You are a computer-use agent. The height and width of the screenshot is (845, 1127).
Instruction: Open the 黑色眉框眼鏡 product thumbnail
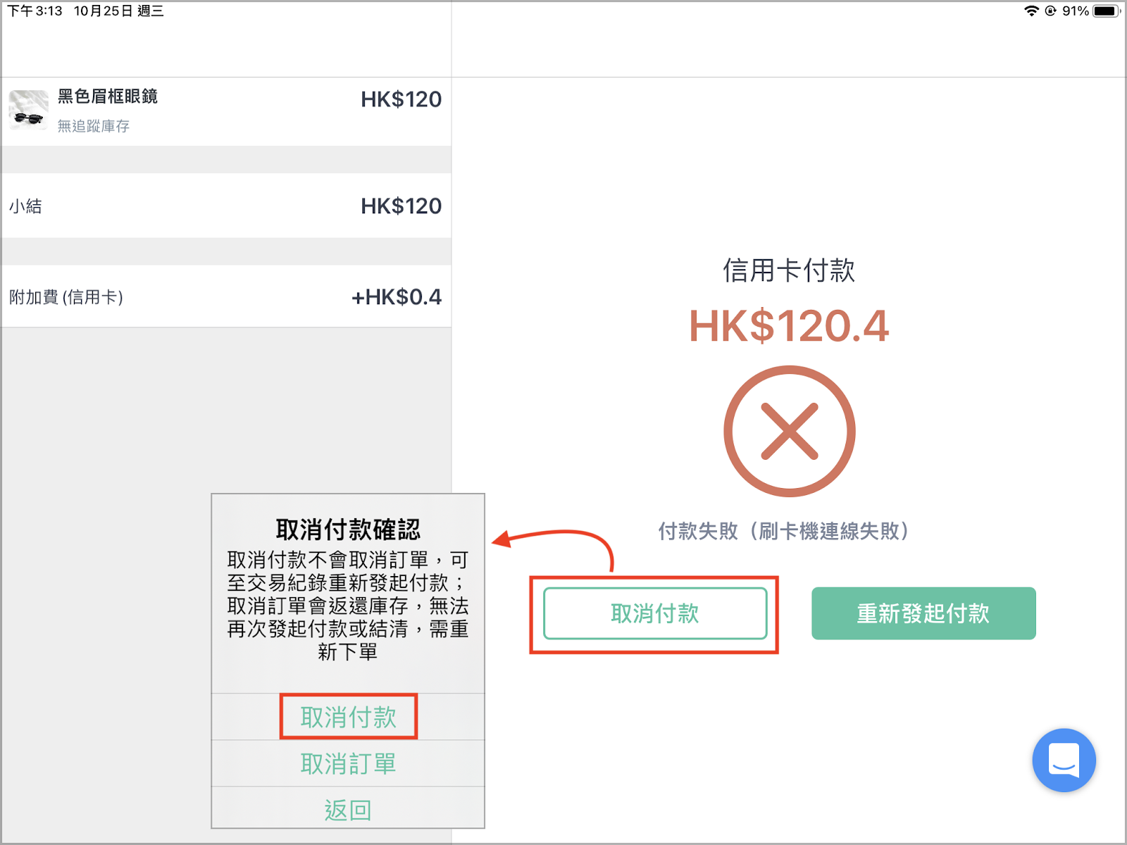[28, 111]
